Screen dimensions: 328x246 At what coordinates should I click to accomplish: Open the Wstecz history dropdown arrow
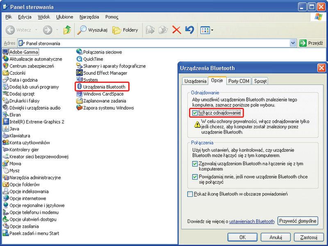pos(36,30)
